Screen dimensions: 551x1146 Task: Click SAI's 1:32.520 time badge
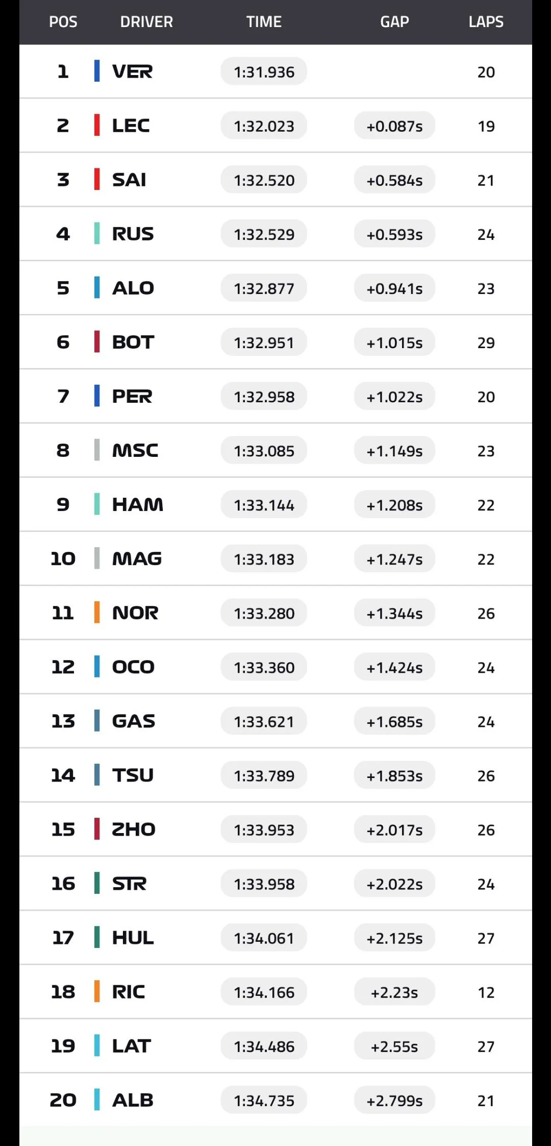pos(264,180)
